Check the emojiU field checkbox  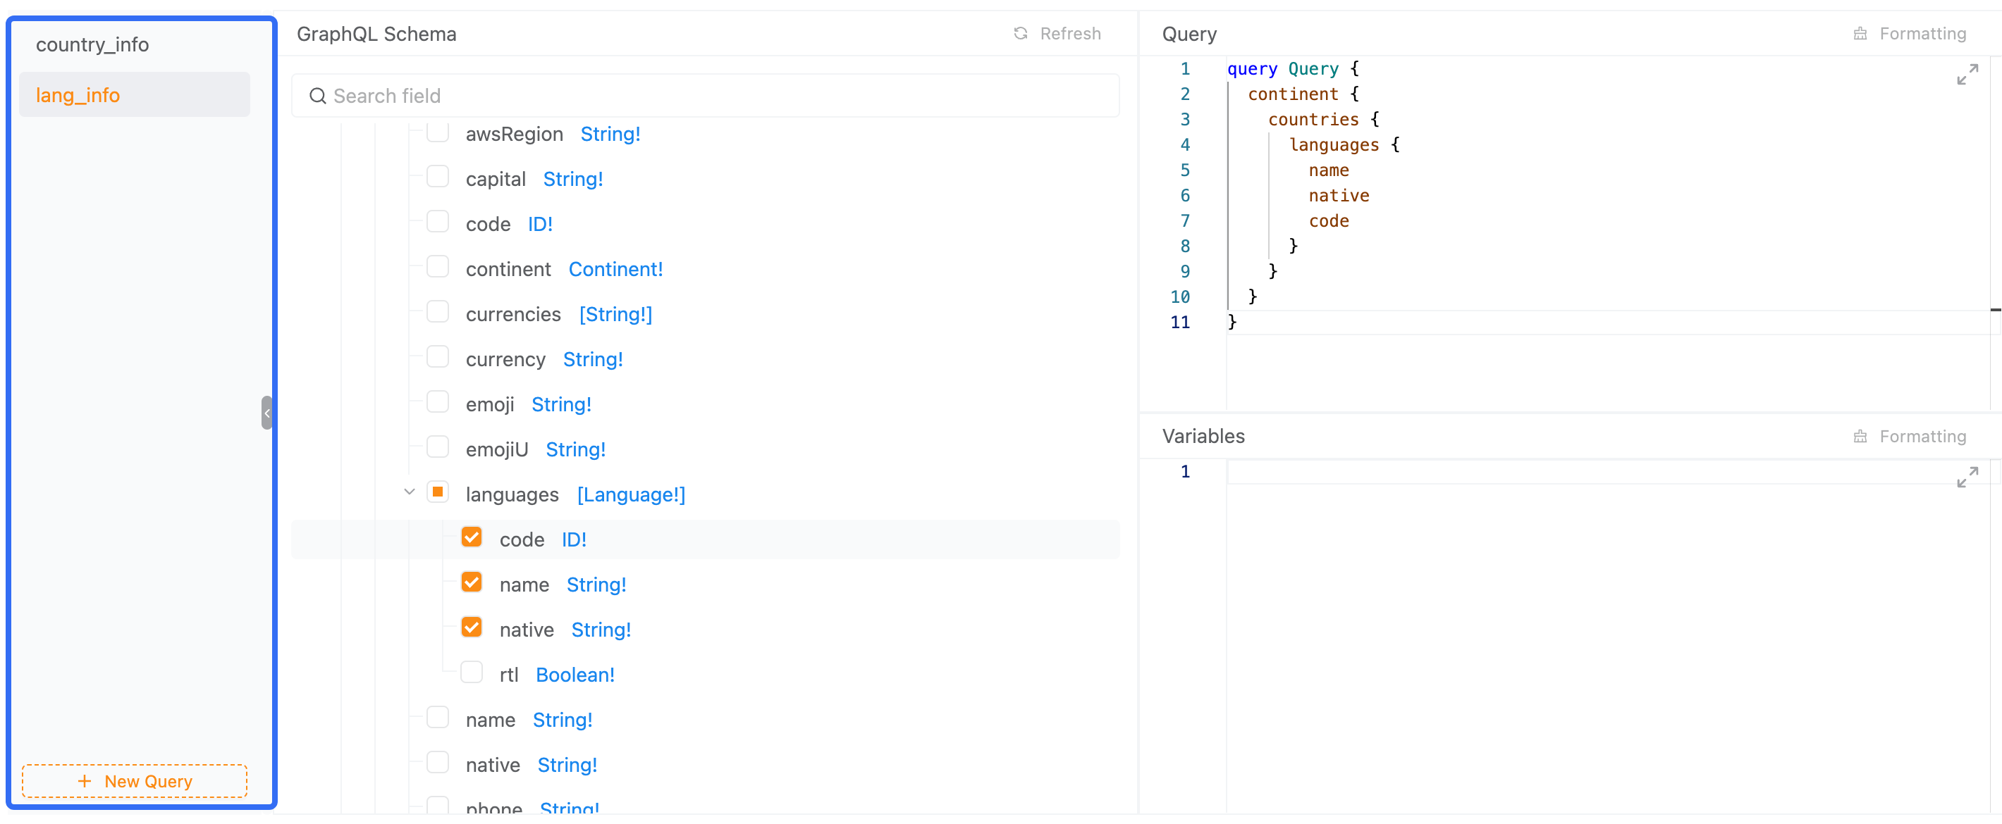click(x=438, y=447)
